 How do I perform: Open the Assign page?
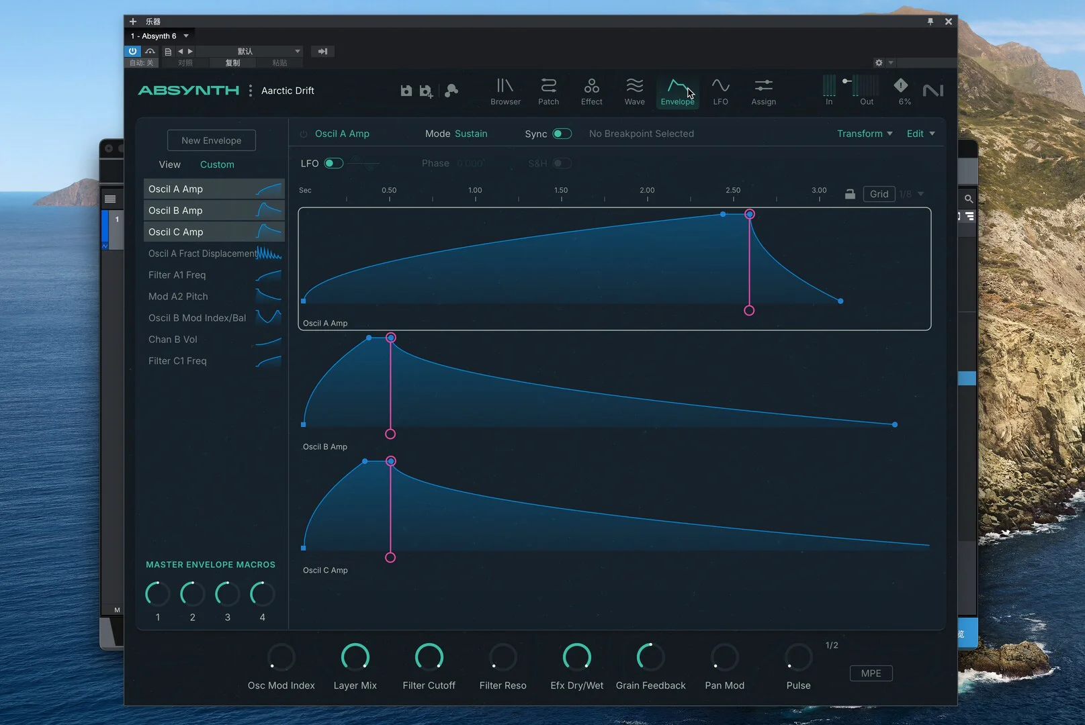(x=763, y=91)
